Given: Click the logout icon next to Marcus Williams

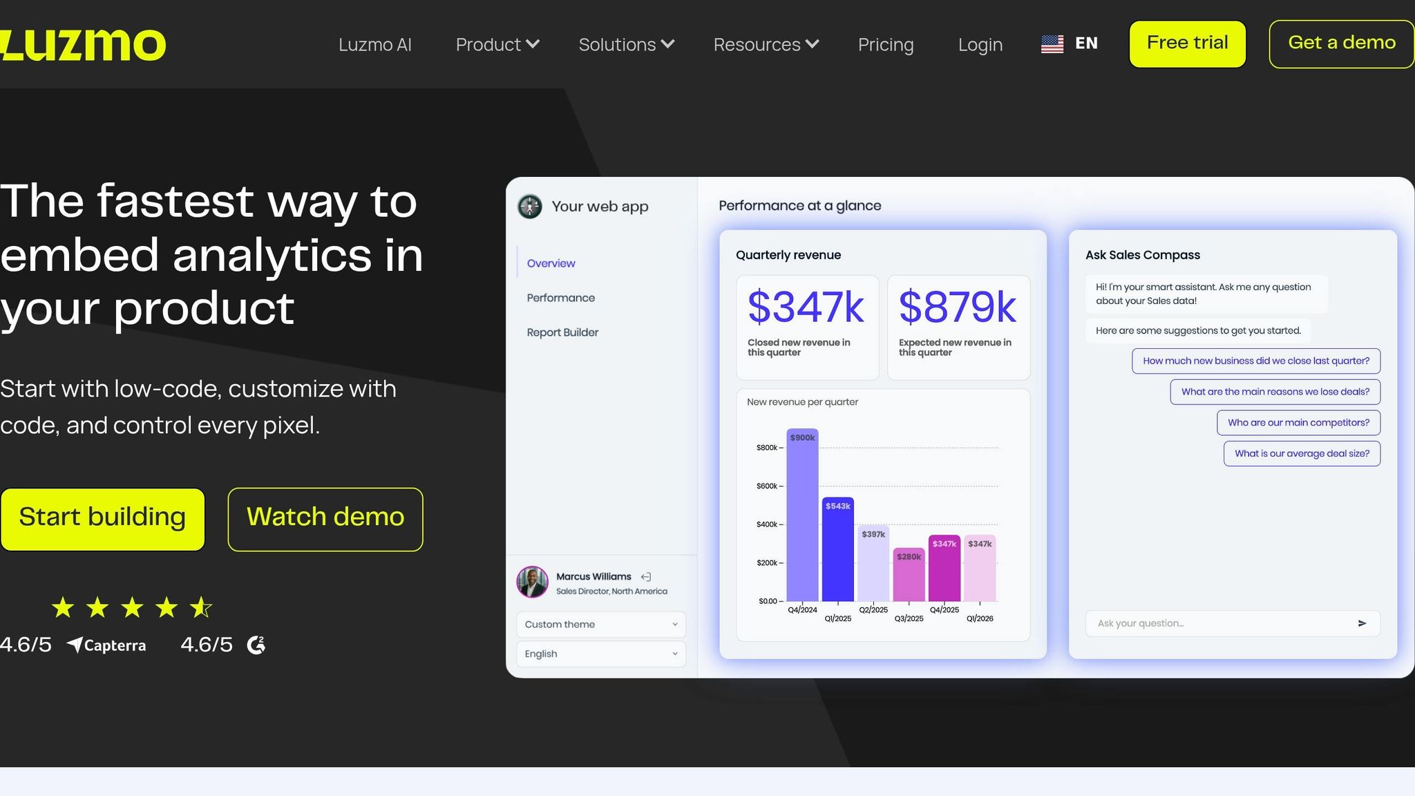Looking at the screenshot, I should [x=646, y=577].
